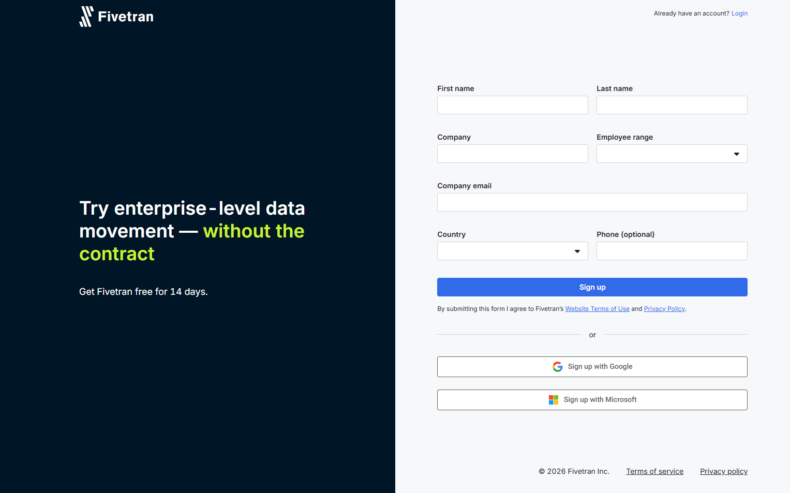Open the Privacy Policy agreement link
The image size is (790, 493).
point(664,308)
